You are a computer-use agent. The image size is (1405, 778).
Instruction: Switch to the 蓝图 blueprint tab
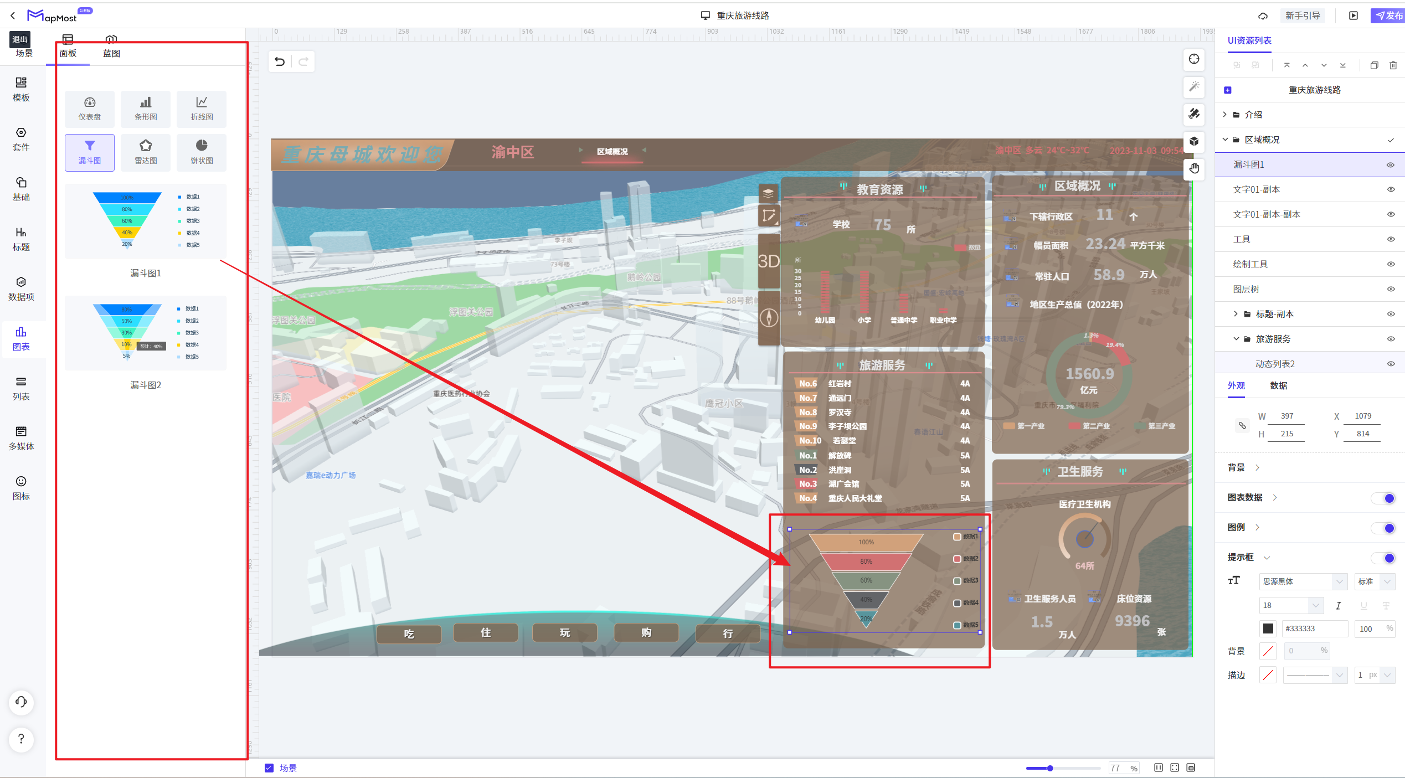point(111,47)
